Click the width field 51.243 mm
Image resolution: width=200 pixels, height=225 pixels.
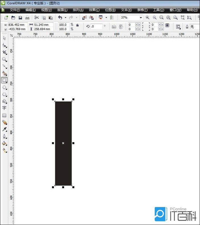(x=43, y=25)
